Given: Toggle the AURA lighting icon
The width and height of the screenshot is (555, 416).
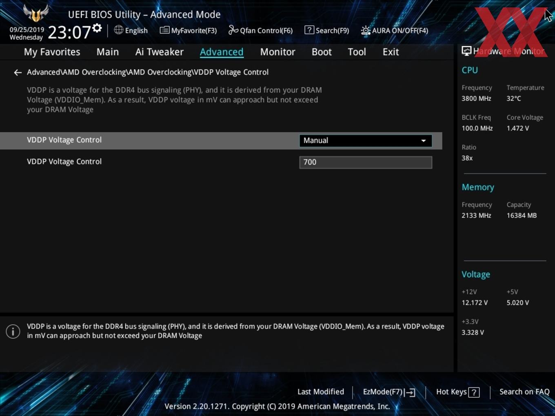Looking at the screenshot, I should (x=365, y=30).
